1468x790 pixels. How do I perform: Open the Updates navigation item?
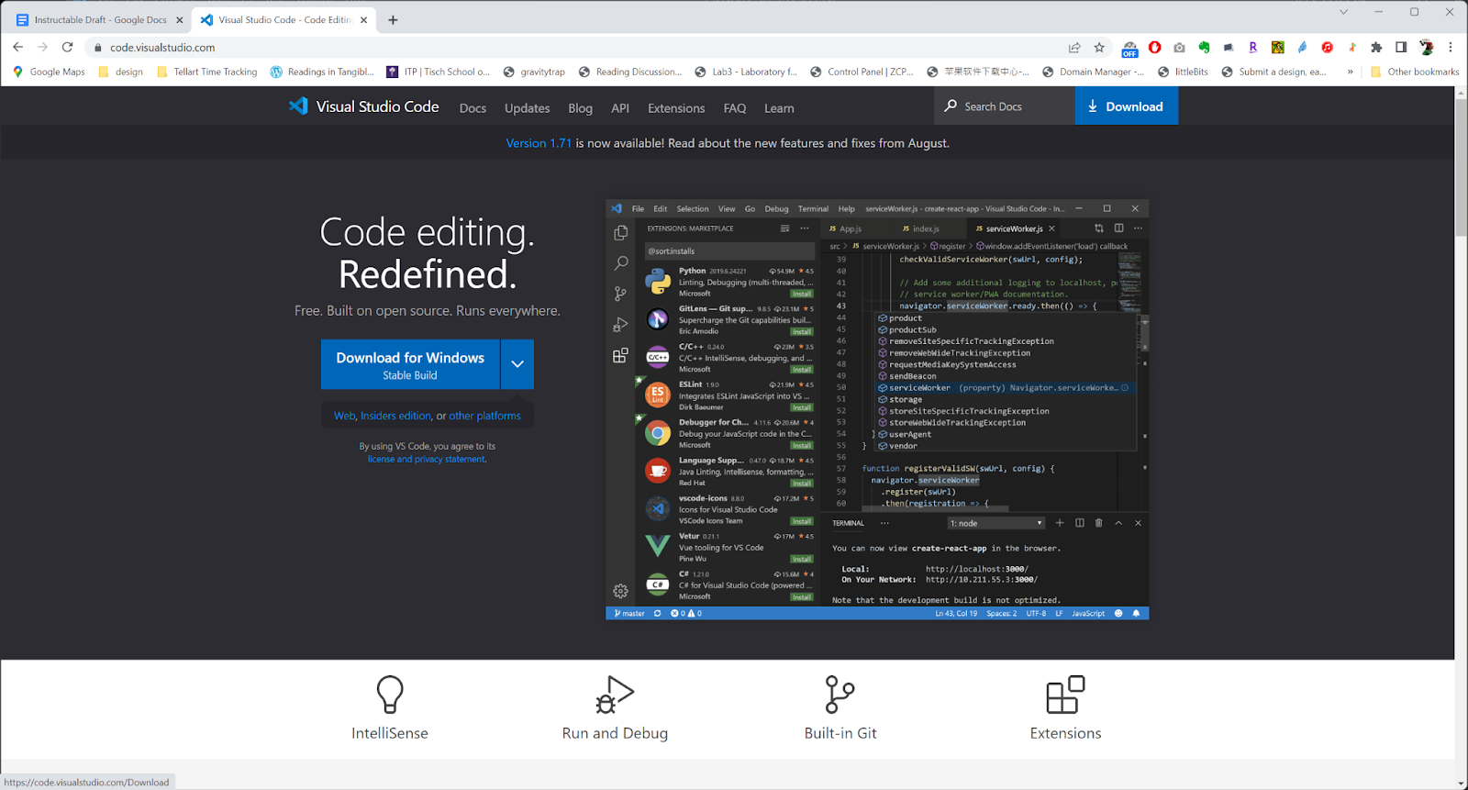(x=527, y=108)
